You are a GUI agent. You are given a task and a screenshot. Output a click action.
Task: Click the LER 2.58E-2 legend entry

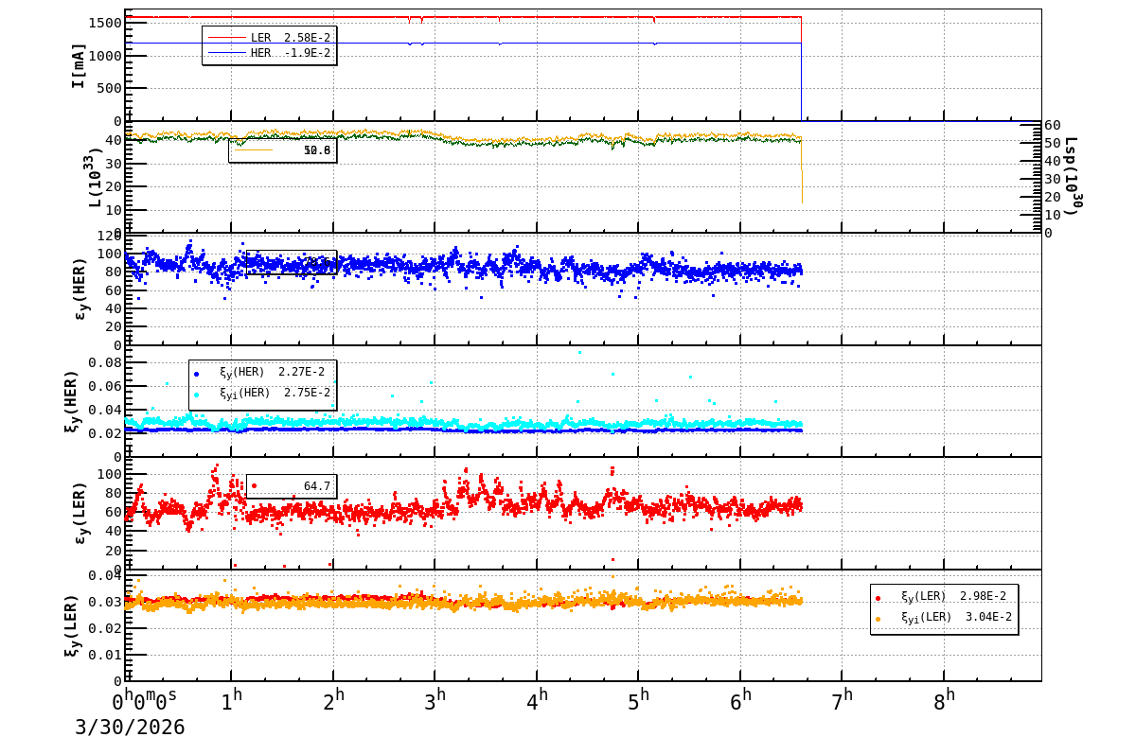pos(269,38)
